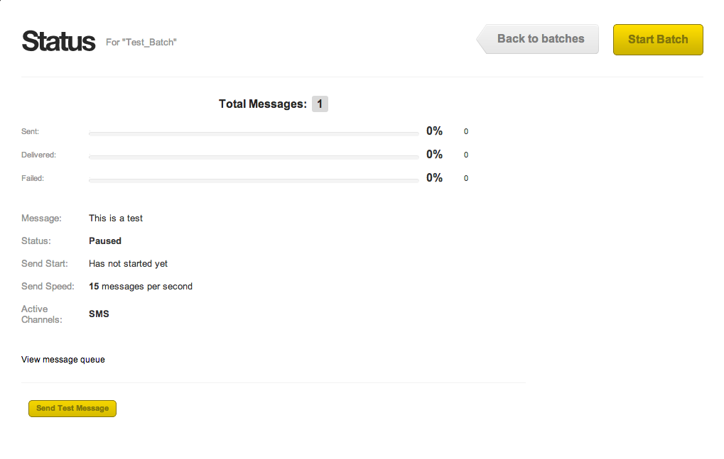
Task: Send a test message
Action: click(72, 409)
